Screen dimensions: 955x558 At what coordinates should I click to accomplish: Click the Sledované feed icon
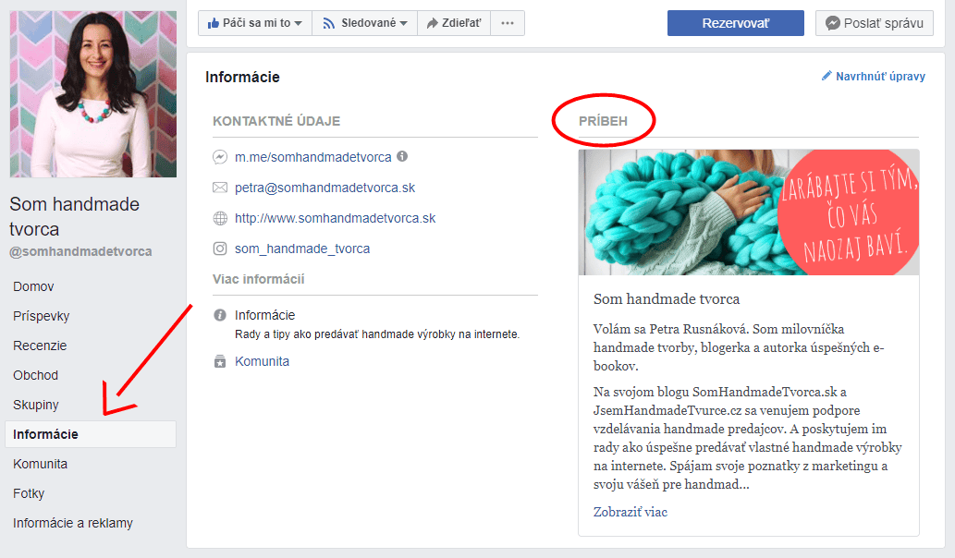[x=329, y=23]
